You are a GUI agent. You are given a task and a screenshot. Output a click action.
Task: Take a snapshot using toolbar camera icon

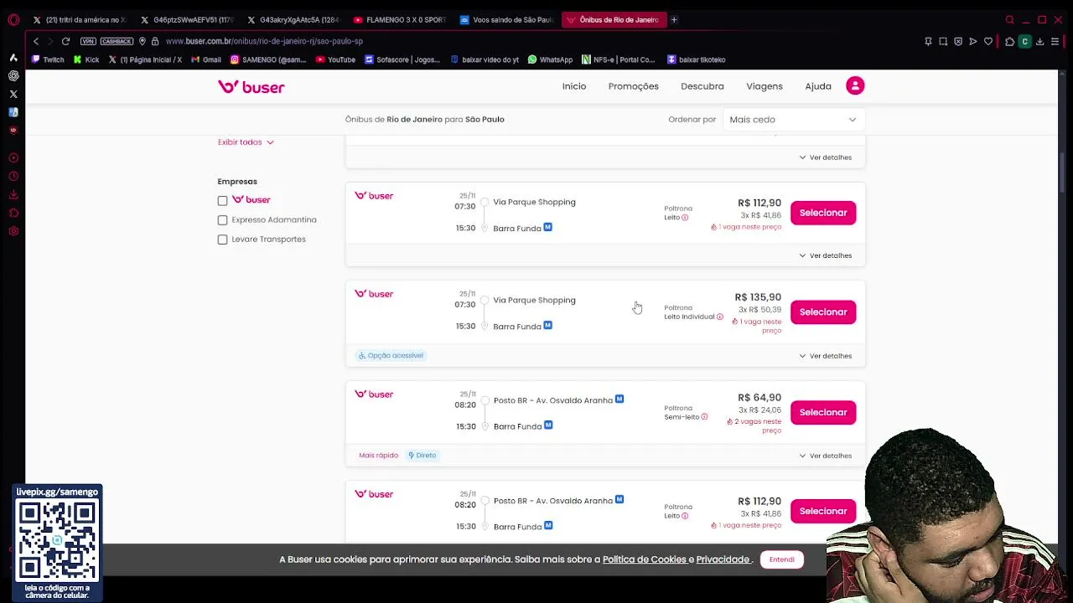pos(943,41)
